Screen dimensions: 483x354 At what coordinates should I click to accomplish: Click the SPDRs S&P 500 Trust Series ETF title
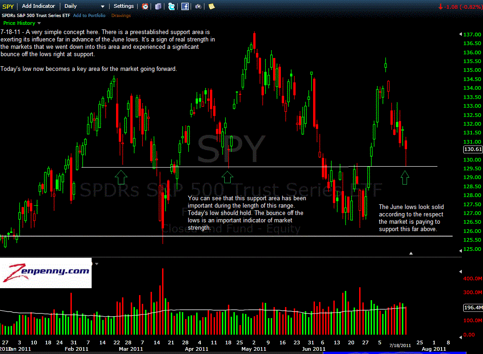[36, 15]
